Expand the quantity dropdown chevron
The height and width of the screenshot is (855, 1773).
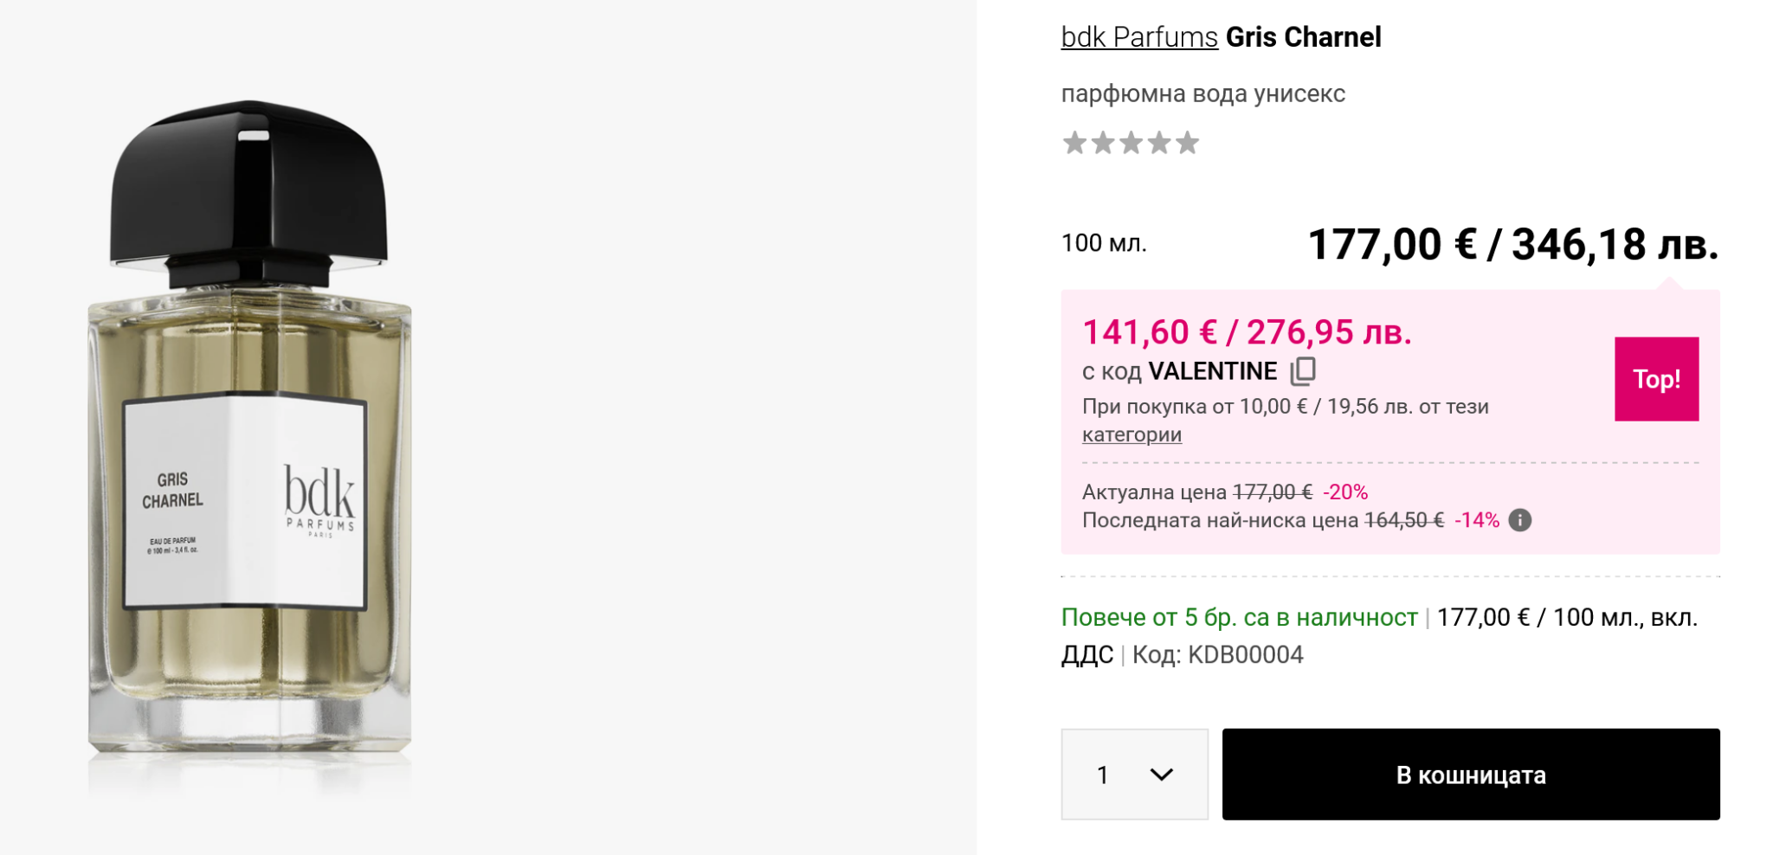point(1161,775)
